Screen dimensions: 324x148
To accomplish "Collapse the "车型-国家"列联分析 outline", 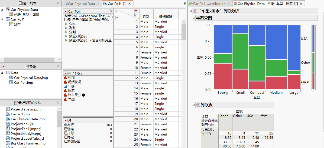I will (190, 11).
